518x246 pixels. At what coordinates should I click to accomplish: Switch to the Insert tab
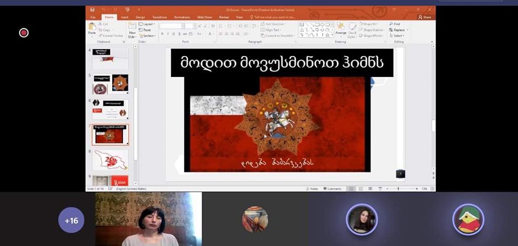point(125,17)
